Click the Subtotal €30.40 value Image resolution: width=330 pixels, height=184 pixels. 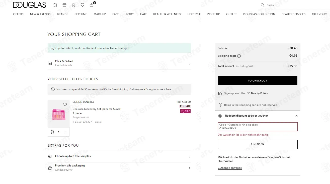pos(292,48)
